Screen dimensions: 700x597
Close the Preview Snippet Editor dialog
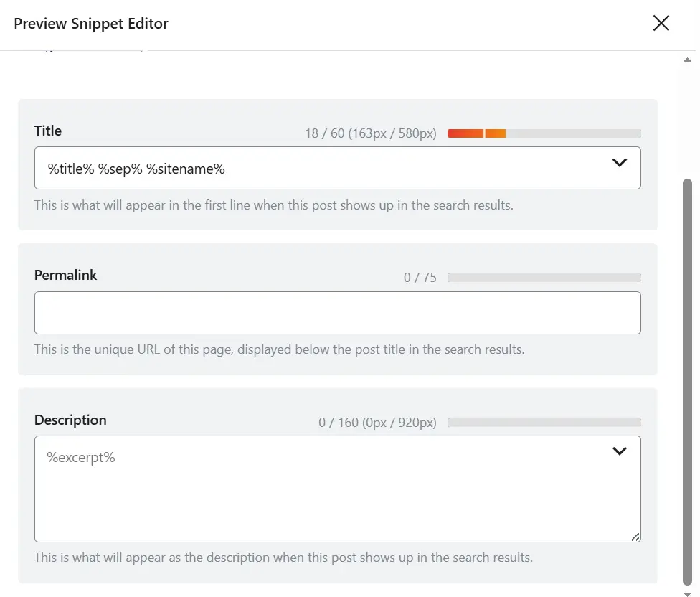coord(661,24)
